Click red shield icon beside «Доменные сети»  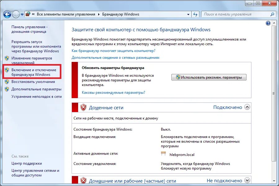(83, 107)
